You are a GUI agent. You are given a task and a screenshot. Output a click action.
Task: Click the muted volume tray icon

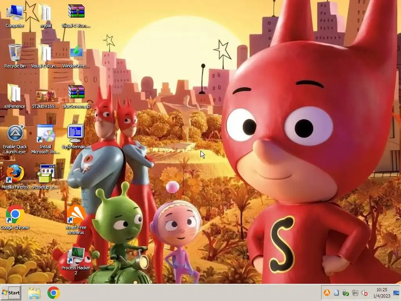pos(365,292)
